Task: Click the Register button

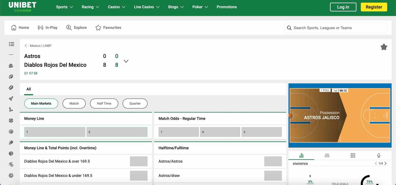Action: [x=374, y=7]
